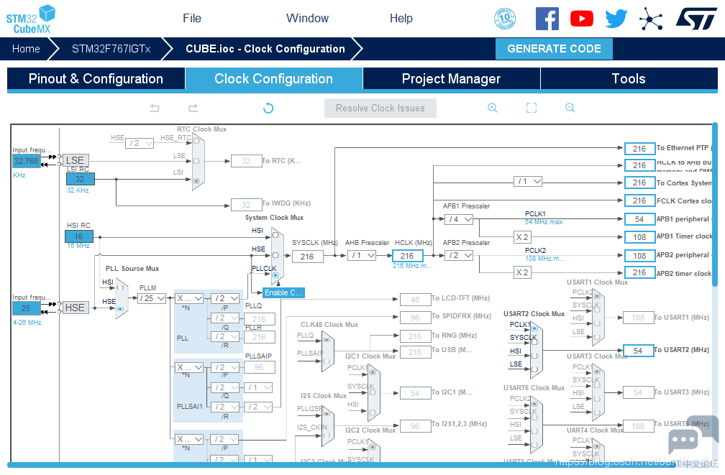Select LSE in RTC Clock Mux
Screen dimensions: 725x475
tap(196, 161)
